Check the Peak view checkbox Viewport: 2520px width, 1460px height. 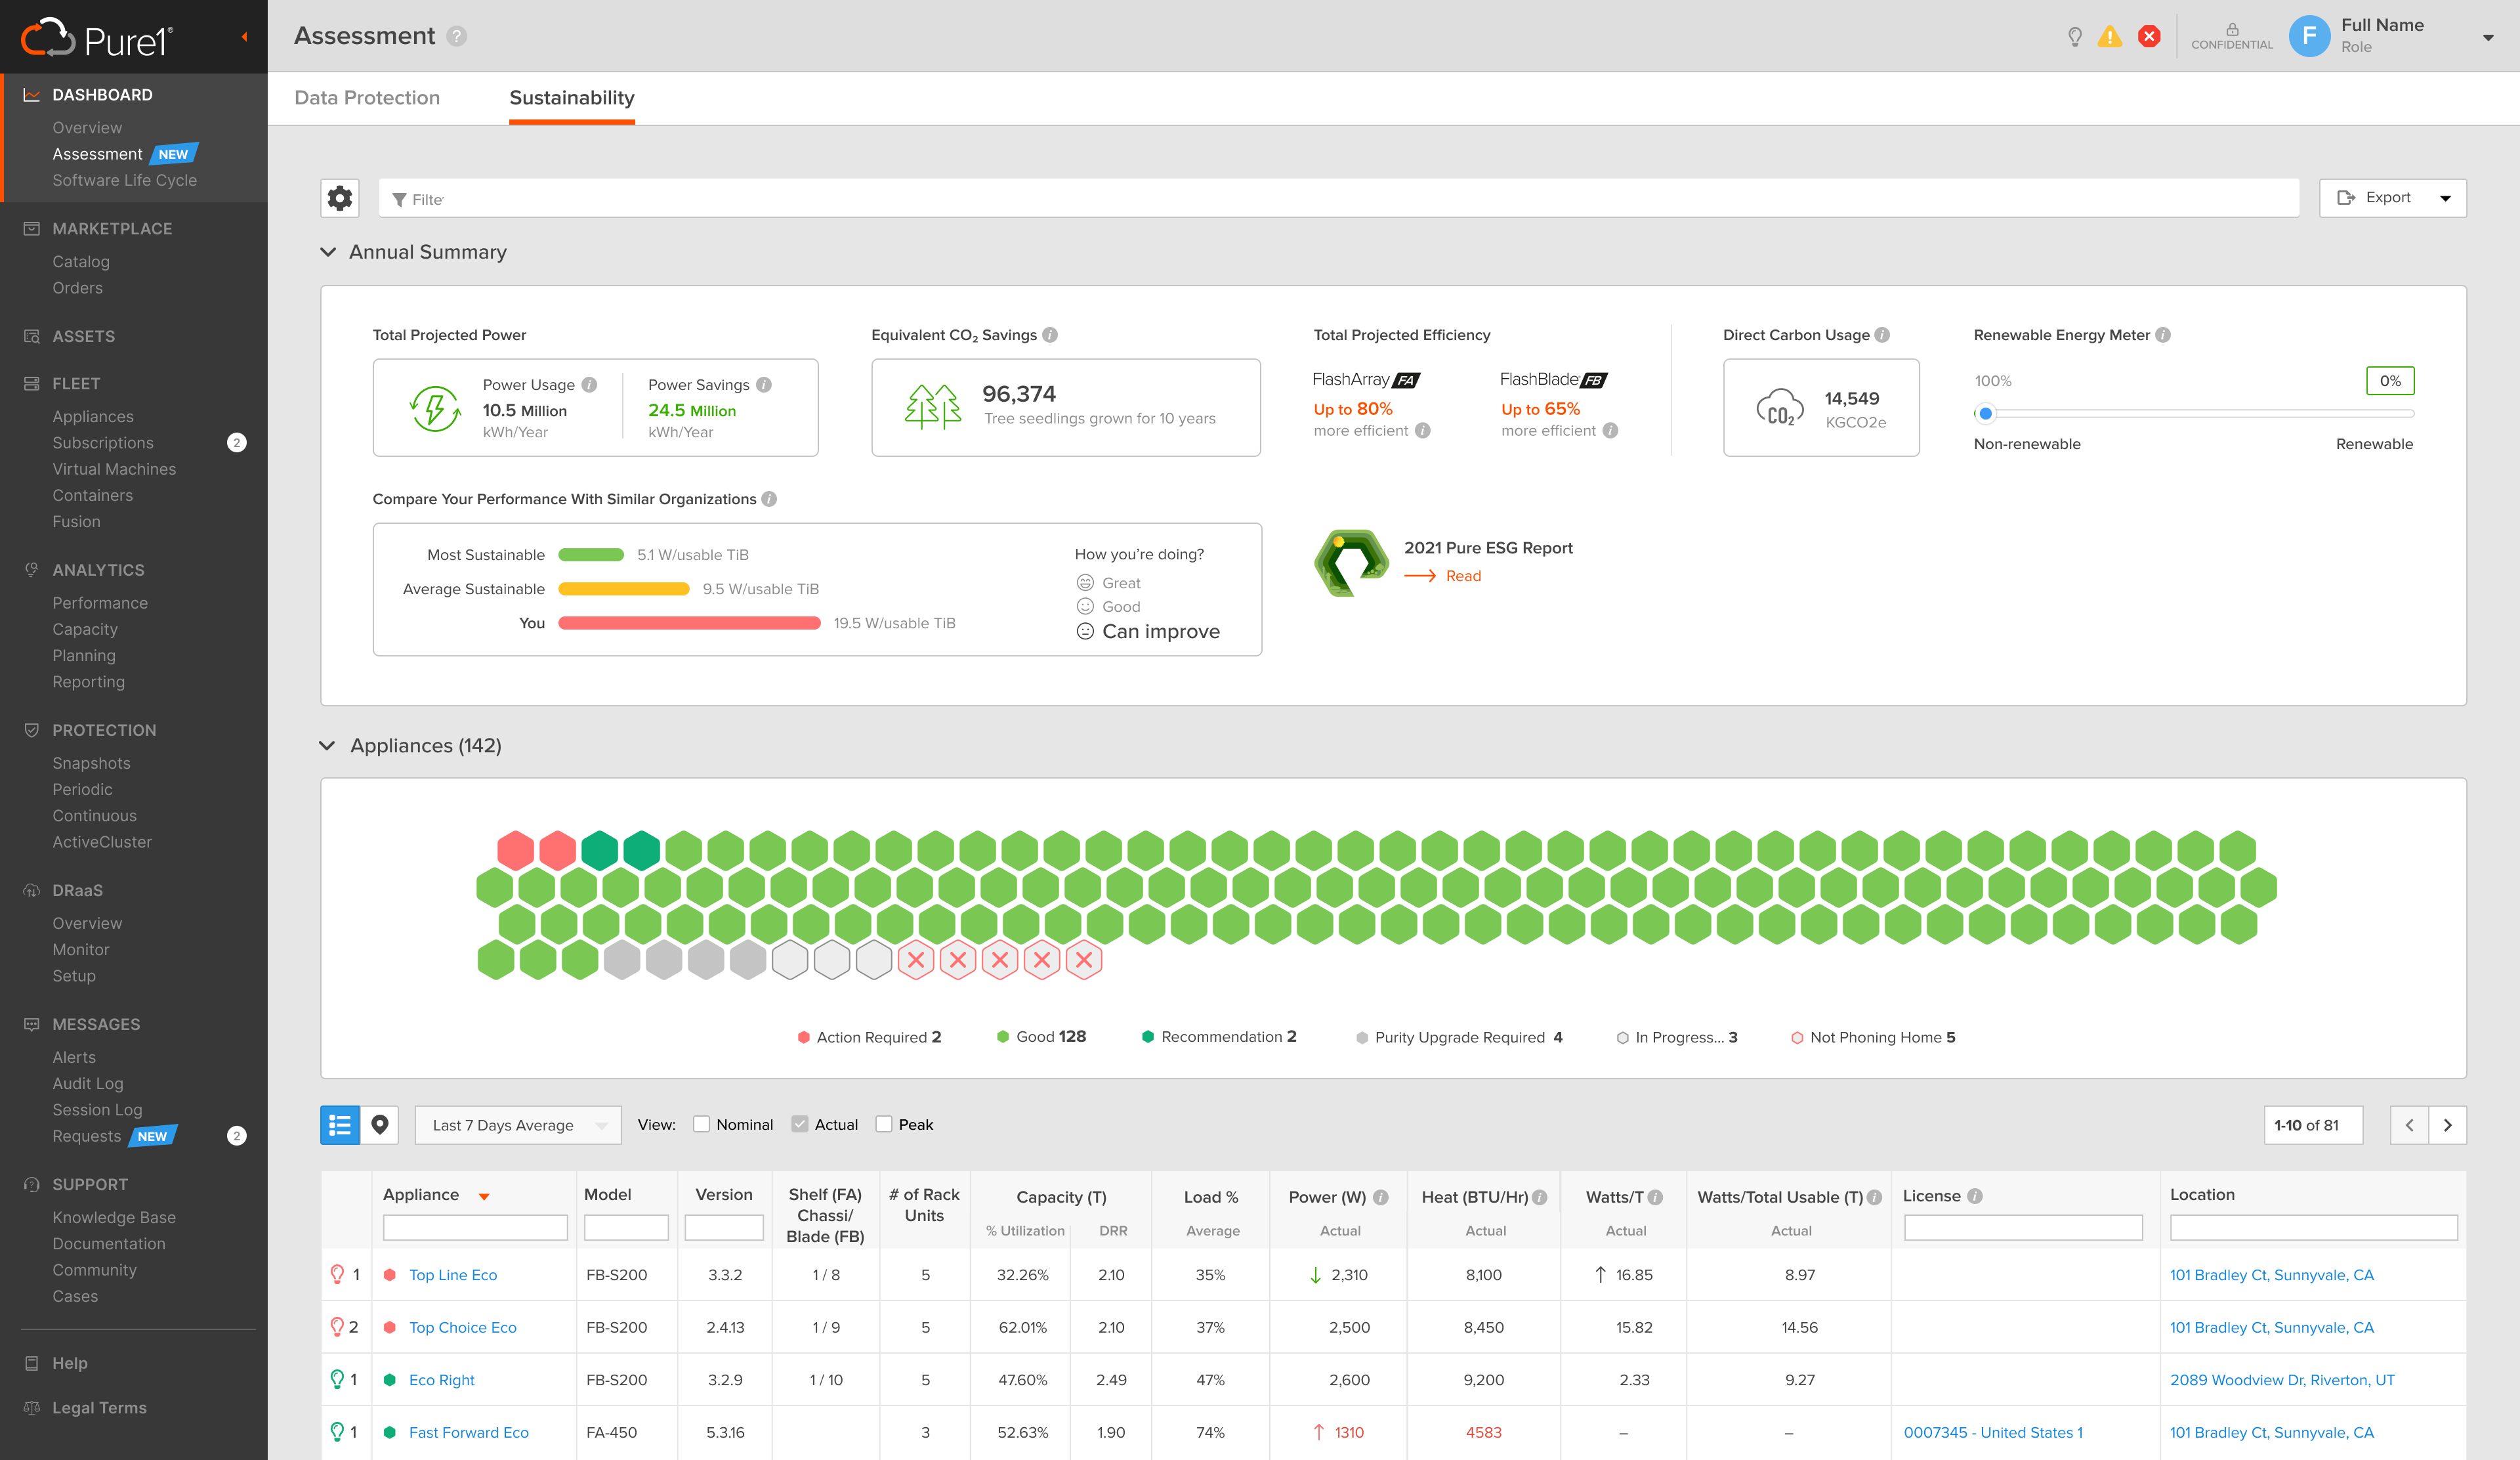[x=884, y=1124]
